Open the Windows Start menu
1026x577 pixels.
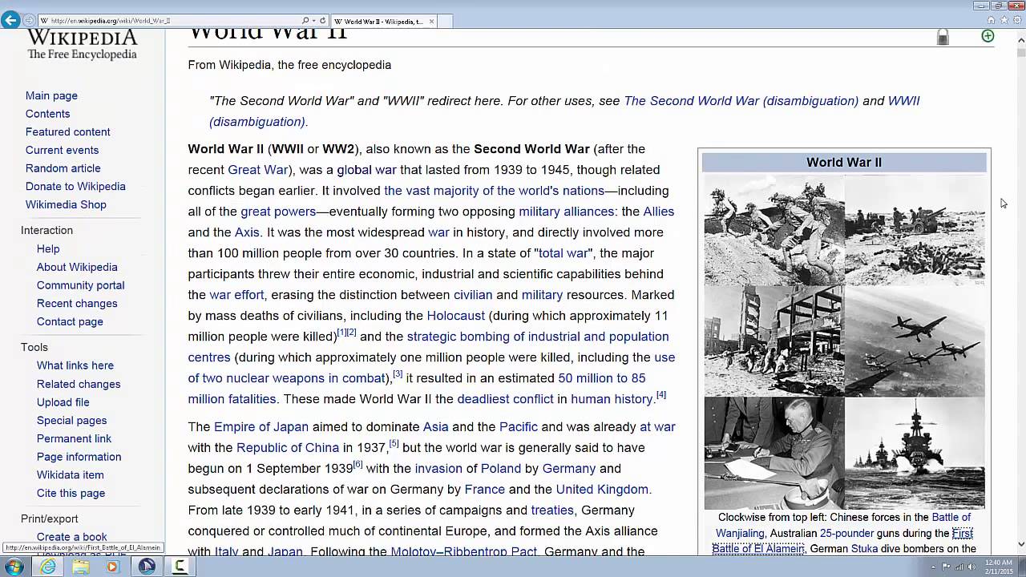(x=14, y=567)
